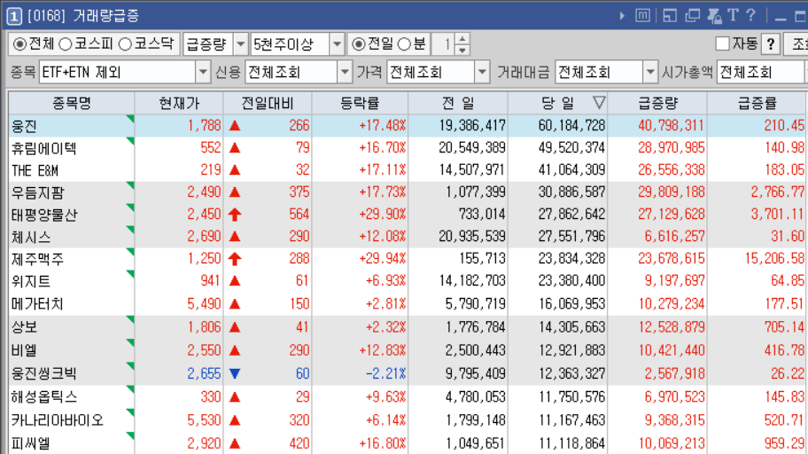The image size is (808, 454).
Task: Sort by 급증률 column header
Action: coord(757,103)
